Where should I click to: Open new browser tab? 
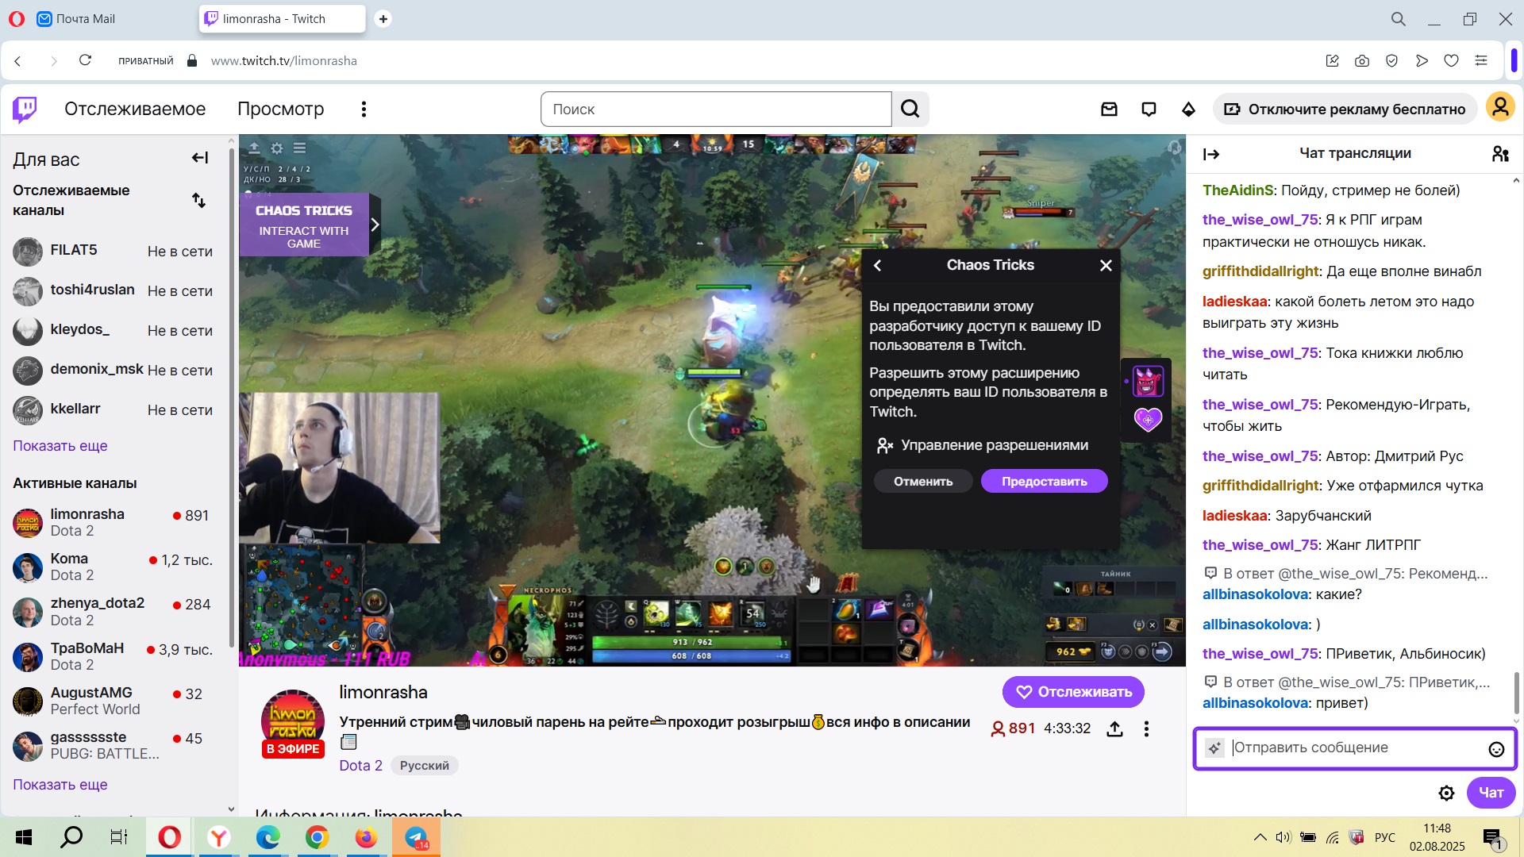pos(383,18)
